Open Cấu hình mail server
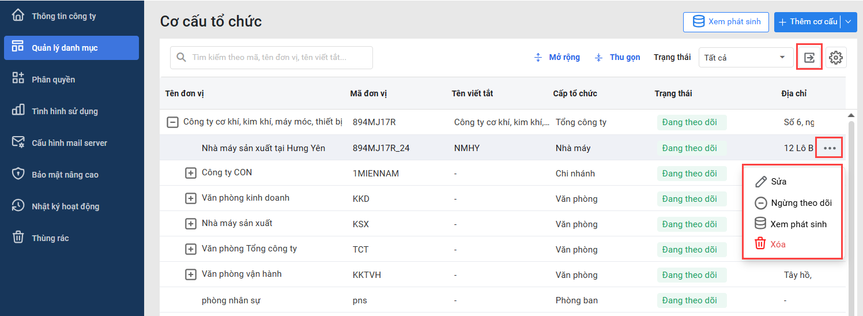Screen dimensions: 863x316 69,142
